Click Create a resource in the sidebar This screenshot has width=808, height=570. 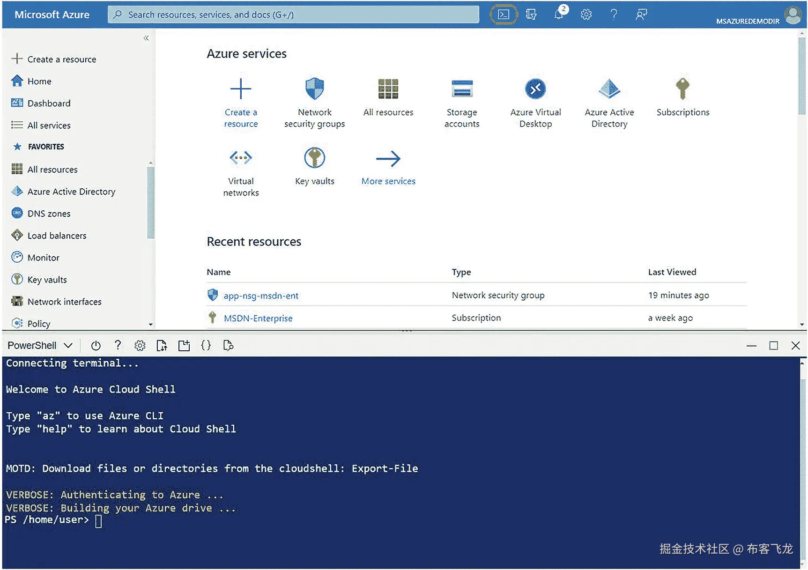tap(53, 59)
